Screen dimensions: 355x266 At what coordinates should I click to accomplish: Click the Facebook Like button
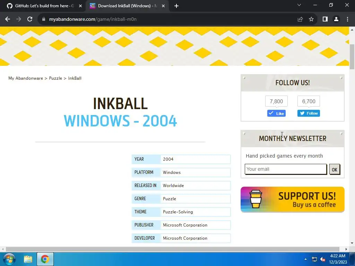click(276, 113)
